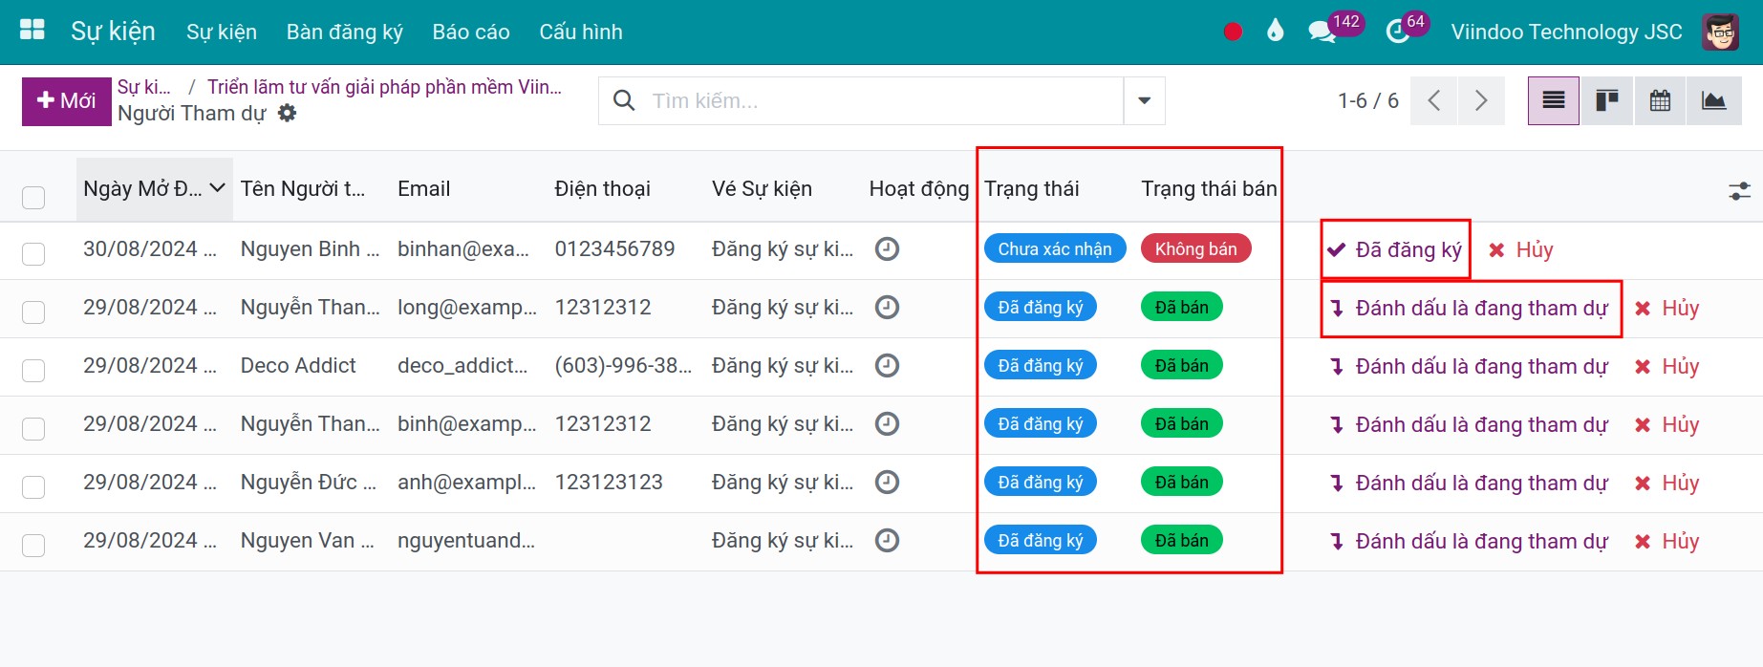Open conversations with 142 unread messages
This screenshot has width=1763, height=667.
click(1334, 29)
